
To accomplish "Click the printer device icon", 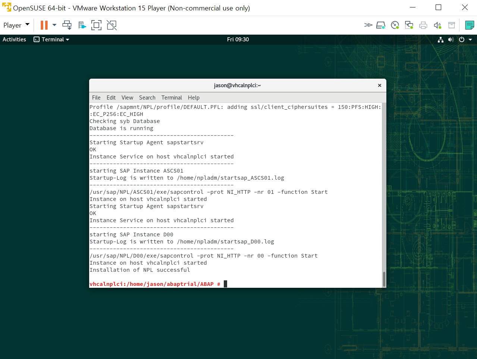I will point(423,25).
